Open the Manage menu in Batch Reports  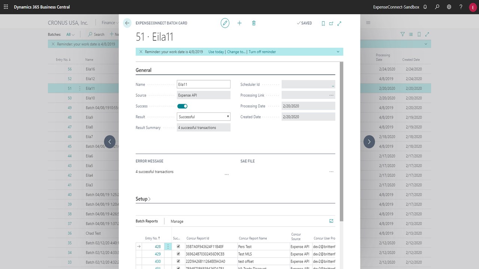177,222
